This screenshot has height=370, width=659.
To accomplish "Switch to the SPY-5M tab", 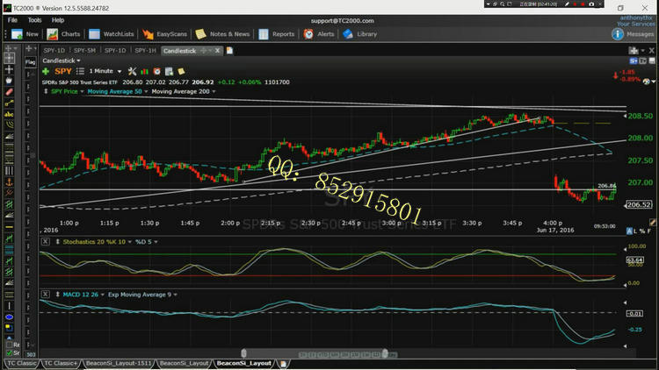I will tap(84, 51).
